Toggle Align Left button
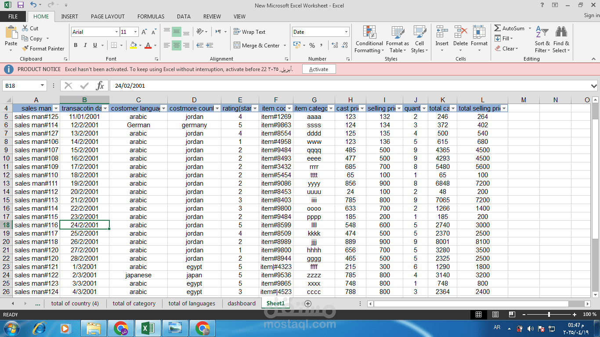This screenshot has height=337, width=600. pos(167,45)
